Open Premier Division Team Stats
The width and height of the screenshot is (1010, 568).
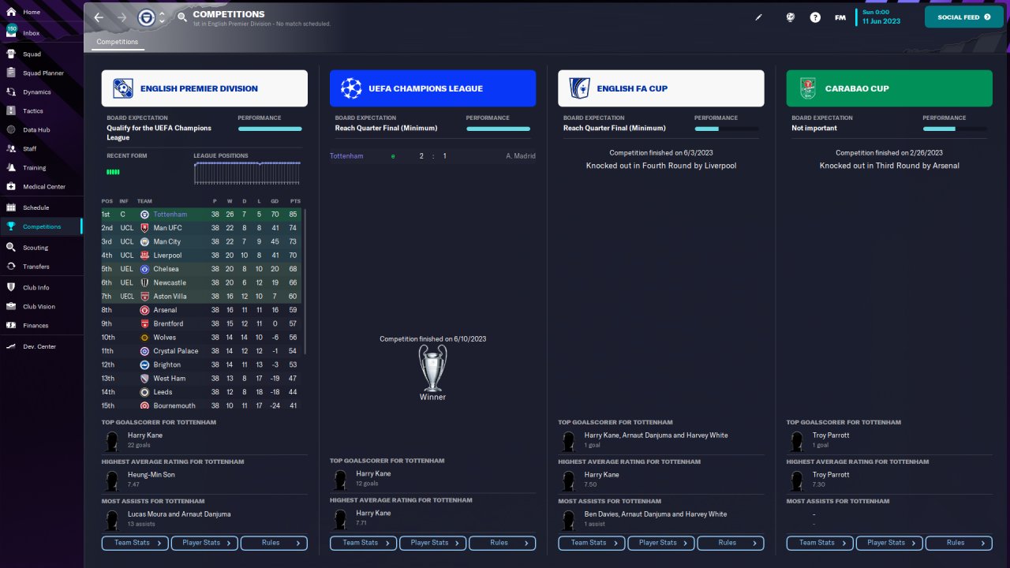tap(136, 543)
